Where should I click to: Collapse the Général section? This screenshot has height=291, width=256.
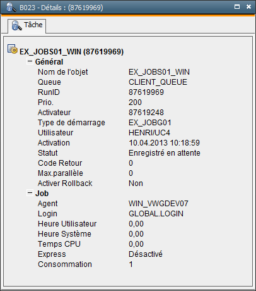point(30,61)
